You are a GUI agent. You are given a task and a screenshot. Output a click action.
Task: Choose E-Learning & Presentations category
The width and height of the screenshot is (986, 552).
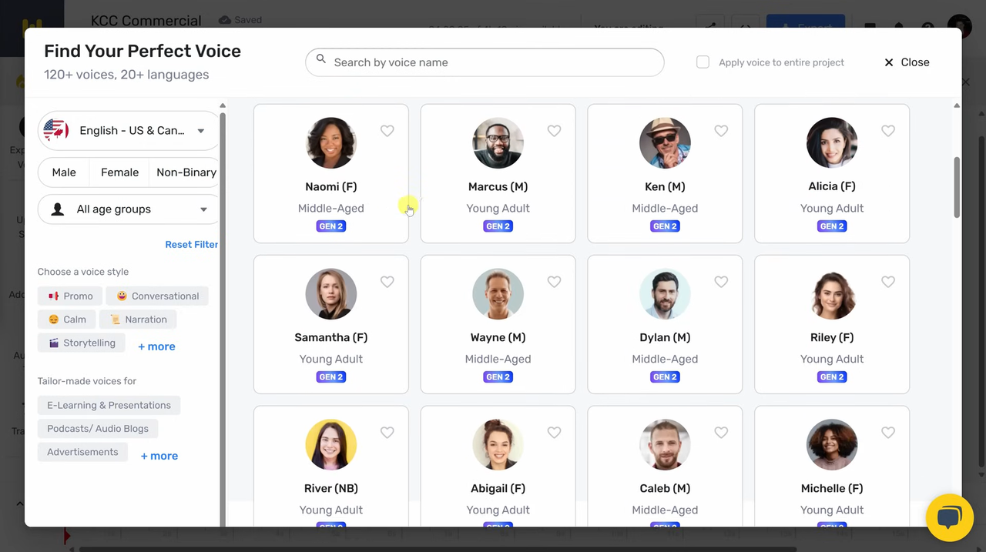click(109, 406)
